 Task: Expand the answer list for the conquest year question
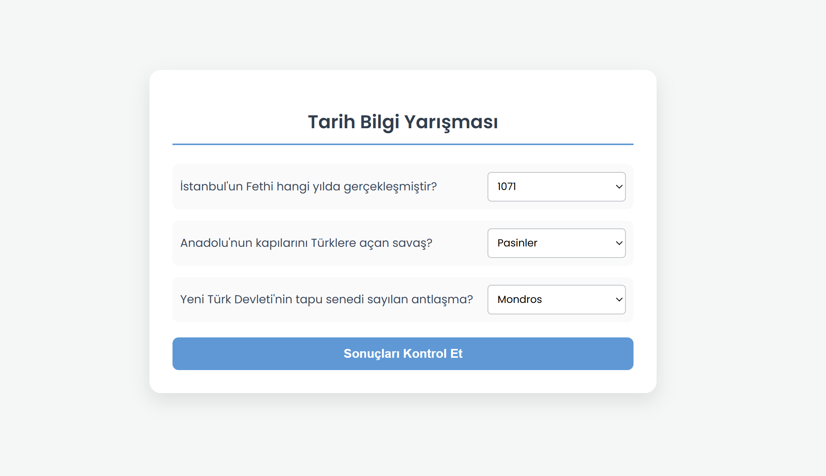tap(556, 187)
